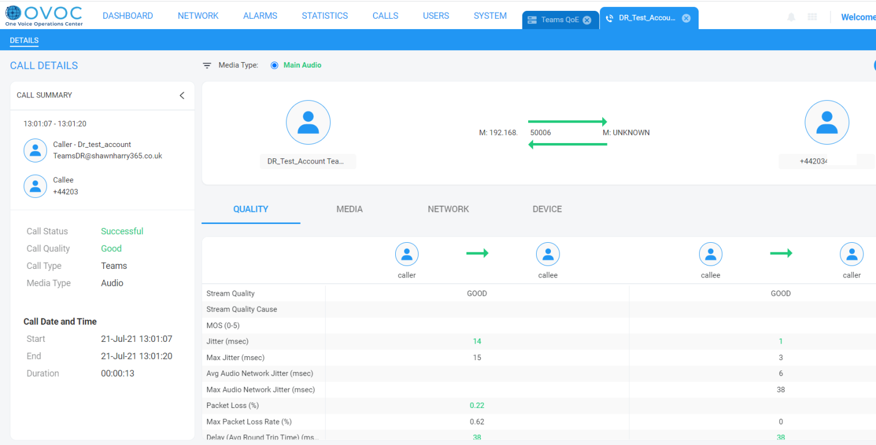Screen dimensions: 876x445
Task: Click the DR_Test_Account participant avatar in the call diagram
Action: [308, 122]
